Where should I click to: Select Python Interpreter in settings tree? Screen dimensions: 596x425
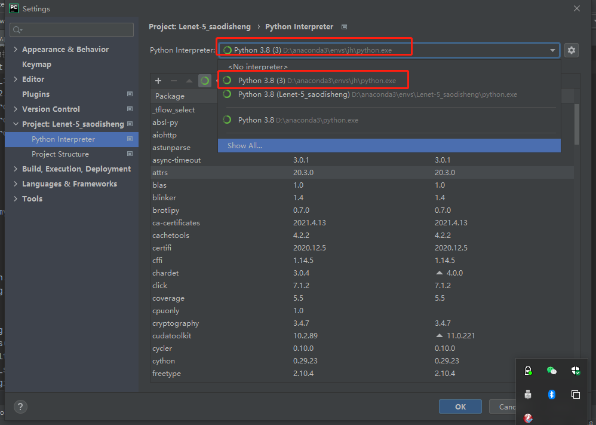point(72,139)
